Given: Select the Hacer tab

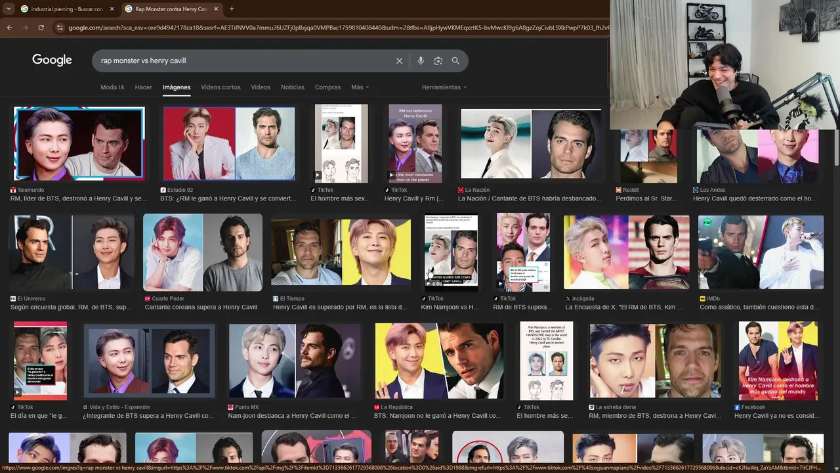Looking at the screenshot, I should 143,87.
